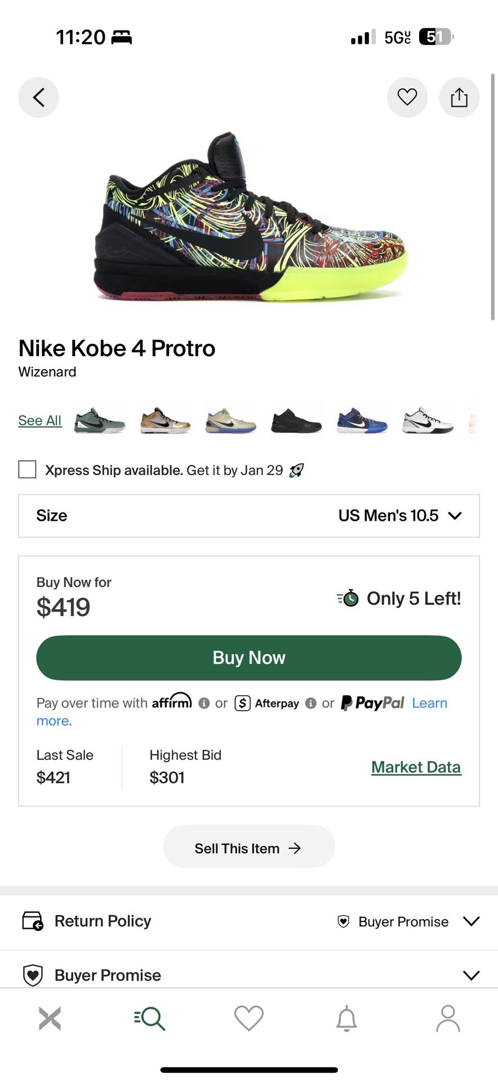Screen dimensions: 498x1082
Task: Open notifications bell in bottom bar
Action: (346, 1018)
